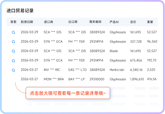The image size is (165, 114).
Task: Select customs code 29310000
Action: (x=97, y=79)
